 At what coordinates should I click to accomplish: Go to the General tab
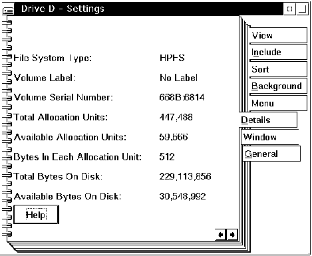[271, 154]
